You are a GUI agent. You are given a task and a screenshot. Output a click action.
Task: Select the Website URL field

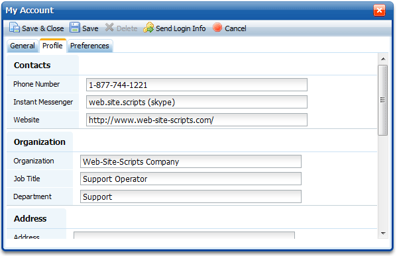pos(197,120)
